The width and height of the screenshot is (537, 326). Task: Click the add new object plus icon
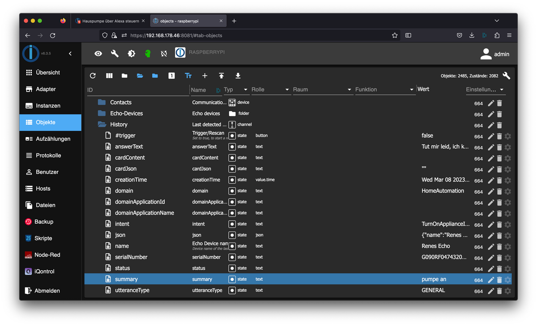pyautogui.click(x=205, y=76)
